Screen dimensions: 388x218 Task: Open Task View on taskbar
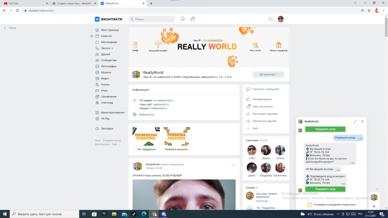tap(84, 214)
